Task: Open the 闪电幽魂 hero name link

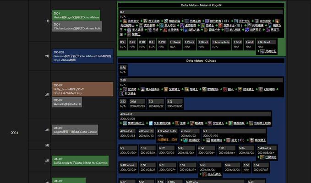Action: point(258,26)
